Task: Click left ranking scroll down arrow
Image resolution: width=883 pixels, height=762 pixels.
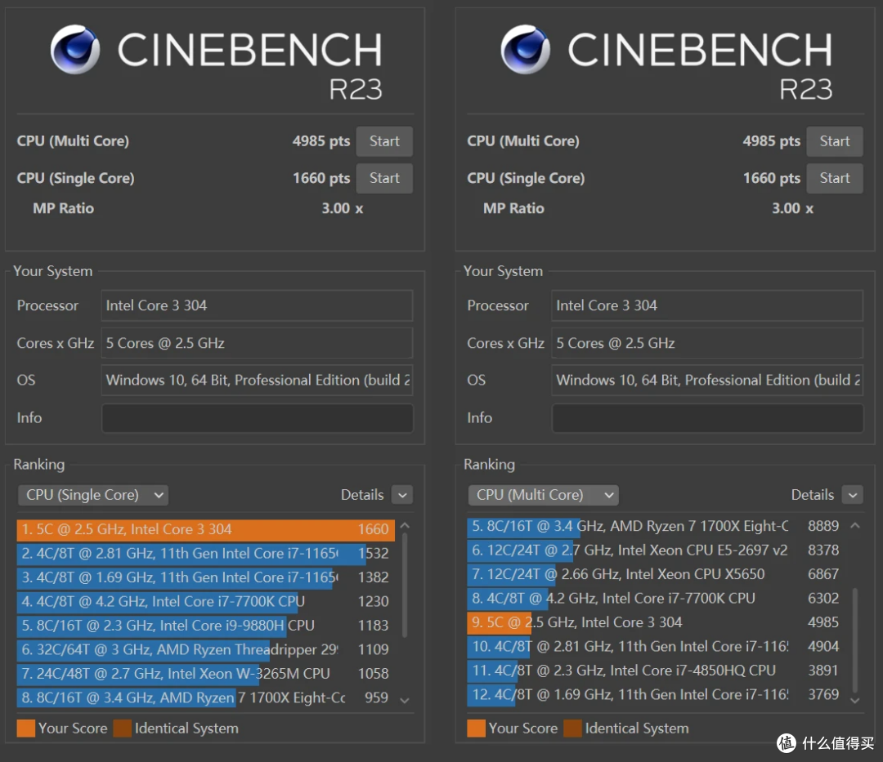Action: [405, 700]
